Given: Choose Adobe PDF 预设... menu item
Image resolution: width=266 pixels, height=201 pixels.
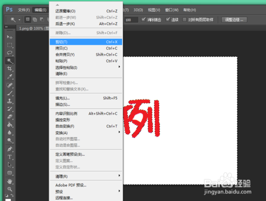Looking at the screenshot, I should (x=86, y=185).
